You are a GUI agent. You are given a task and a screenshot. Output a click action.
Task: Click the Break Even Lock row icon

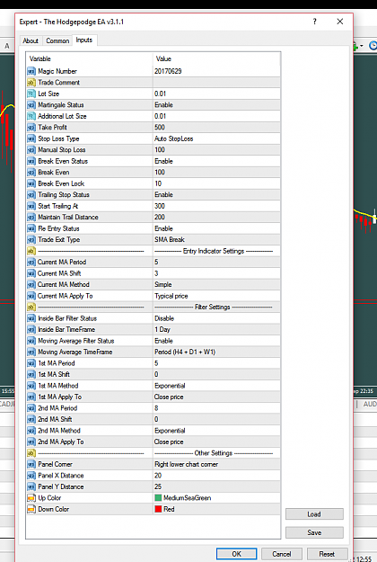(x=31, y=183)
